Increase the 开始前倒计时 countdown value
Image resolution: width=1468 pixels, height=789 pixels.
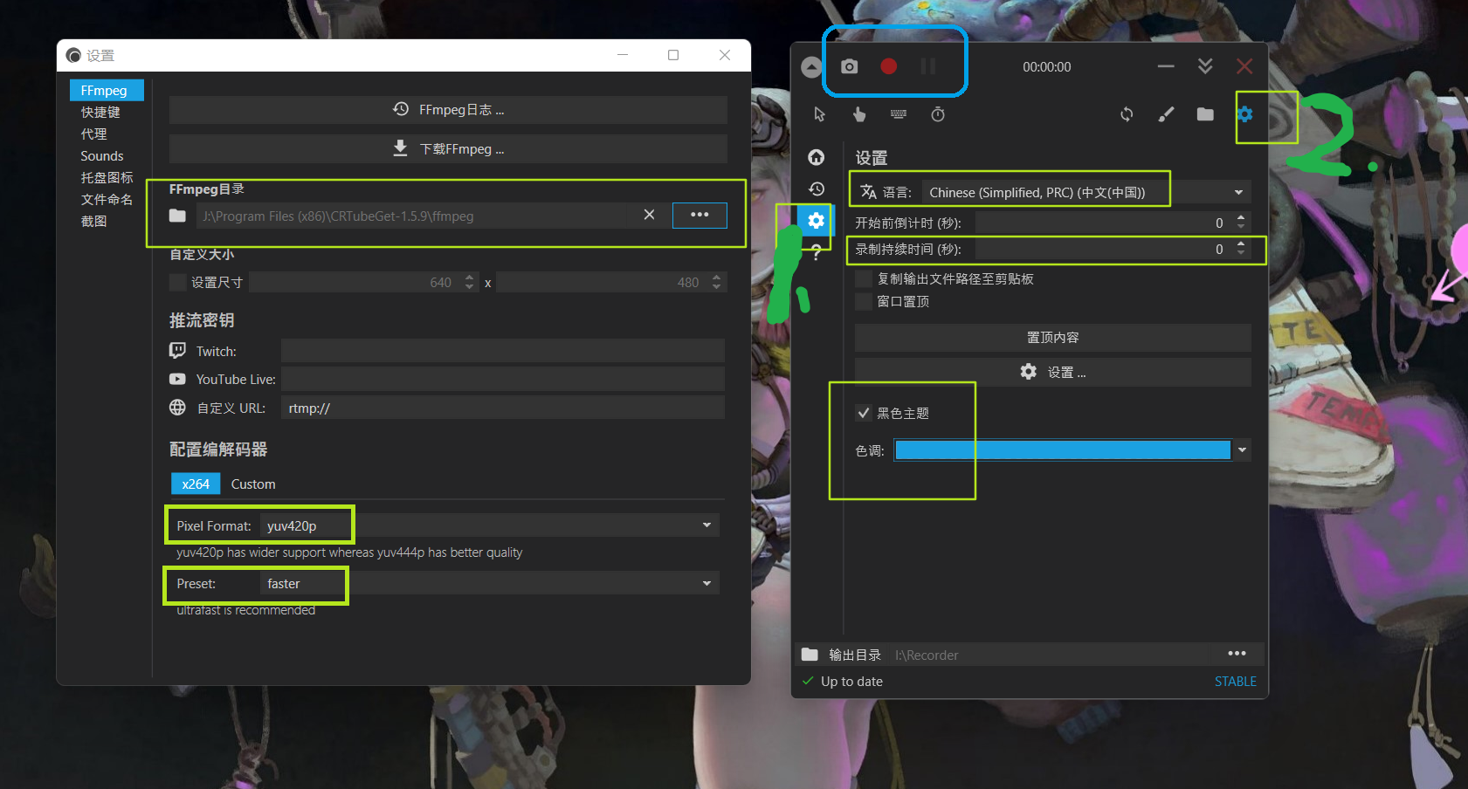(1241, 217)
